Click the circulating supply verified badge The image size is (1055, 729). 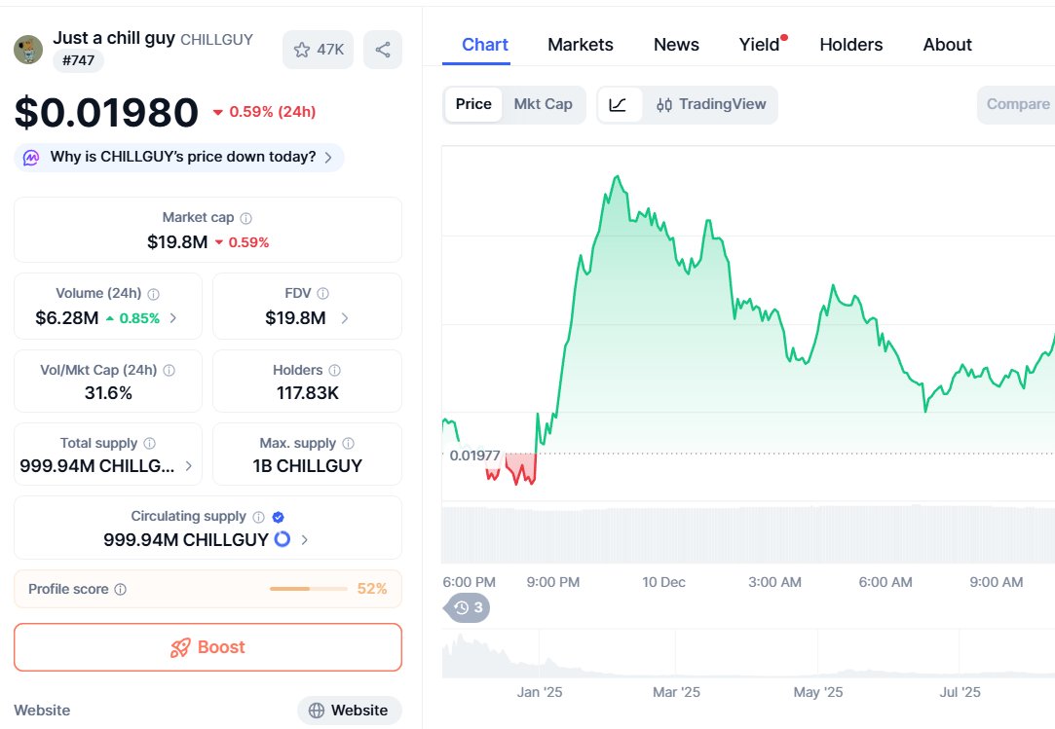[279, 518]
